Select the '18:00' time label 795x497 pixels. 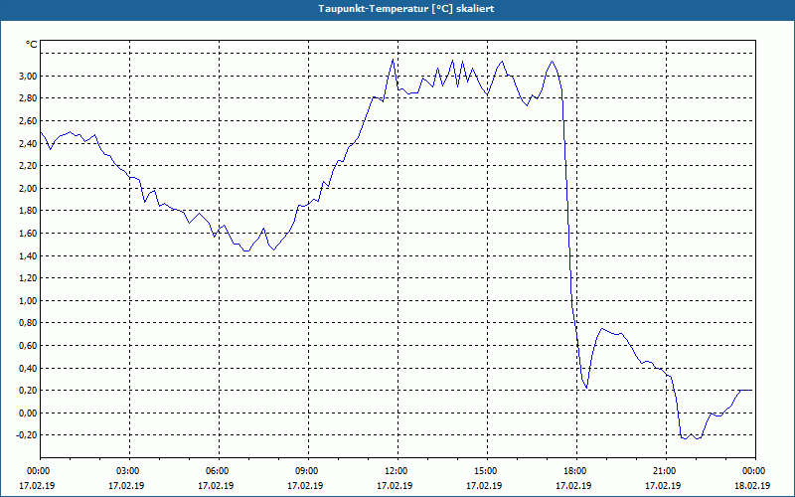[x=577, y=471]
